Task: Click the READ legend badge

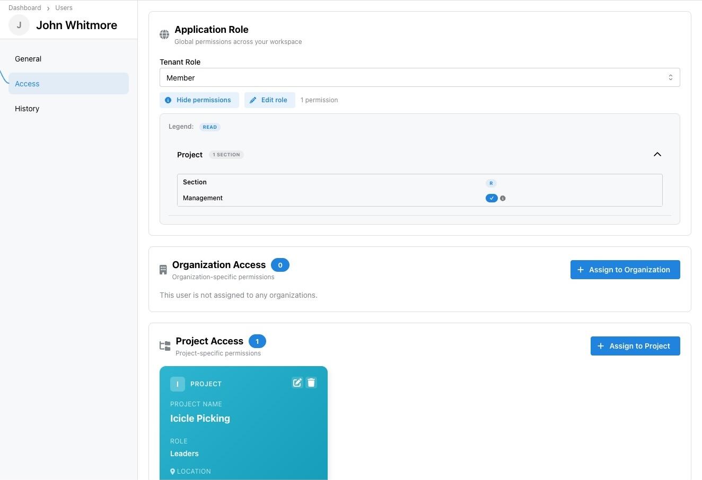Action: pos(210,127)
